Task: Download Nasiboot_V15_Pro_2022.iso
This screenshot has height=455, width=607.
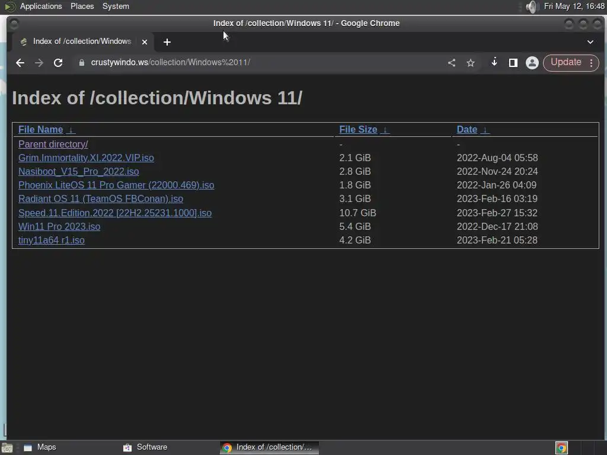Action: (x=79, y=171)
